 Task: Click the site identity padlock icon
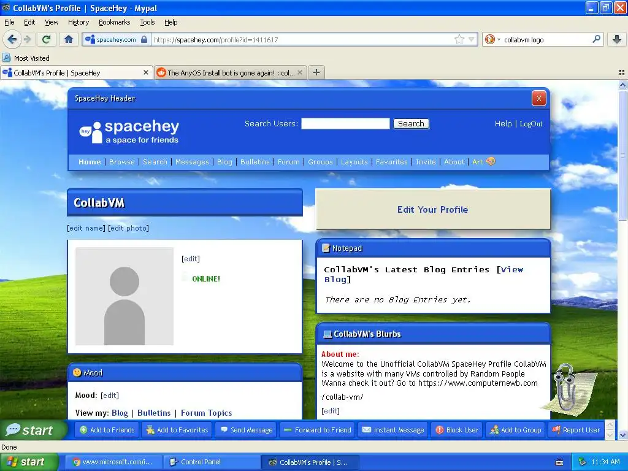144,39
